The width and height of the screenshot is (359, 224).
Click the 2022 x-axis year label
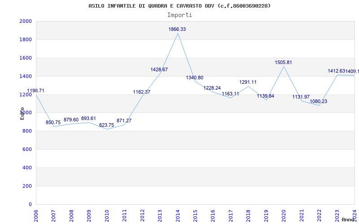[x=320, y=216]
